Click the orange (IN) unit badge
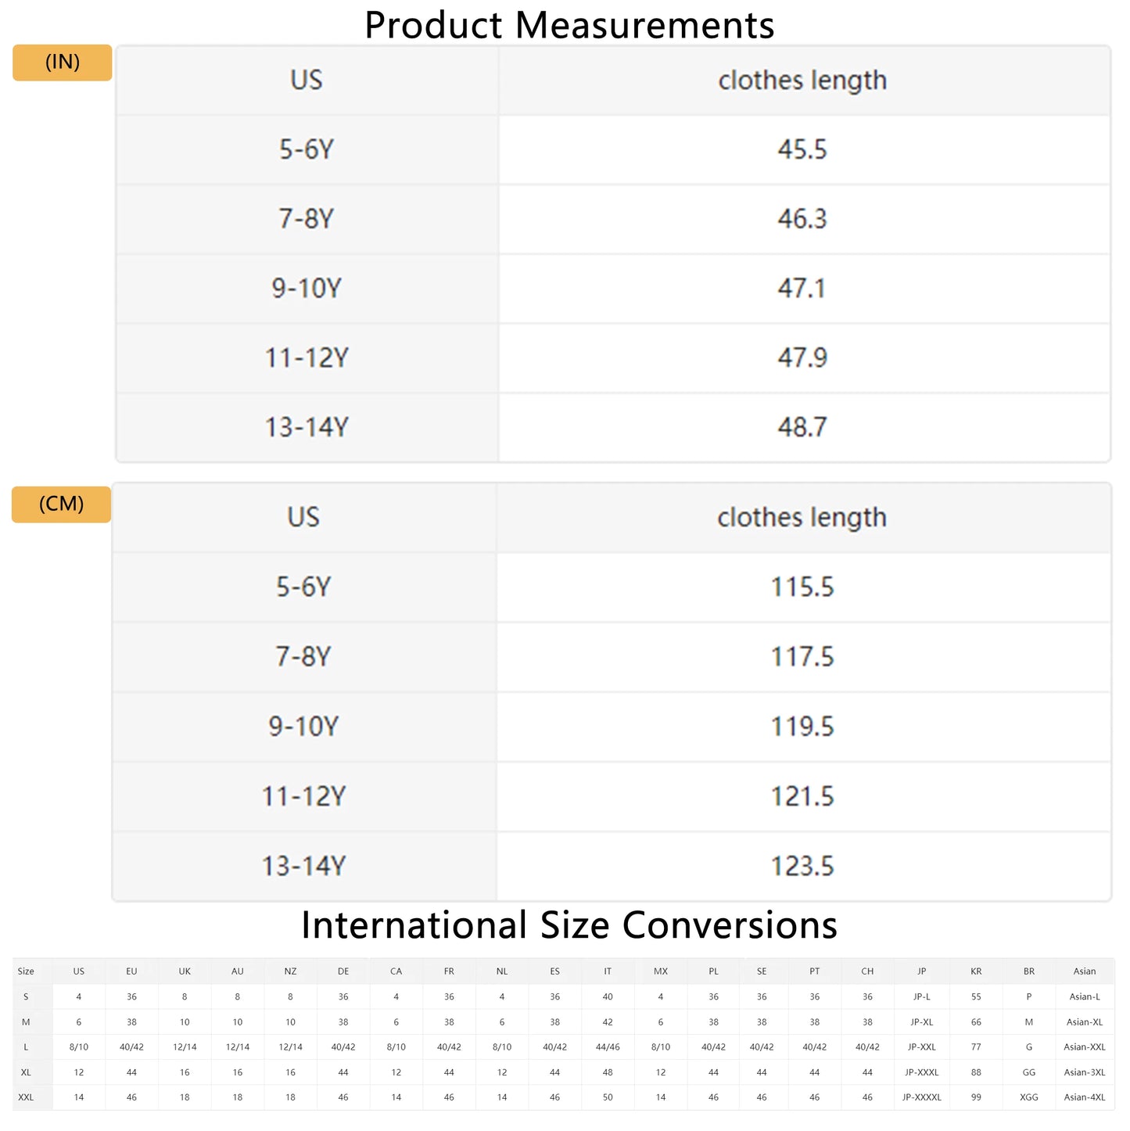The width and height of the screenshot is (1130, 1131). 63,63
